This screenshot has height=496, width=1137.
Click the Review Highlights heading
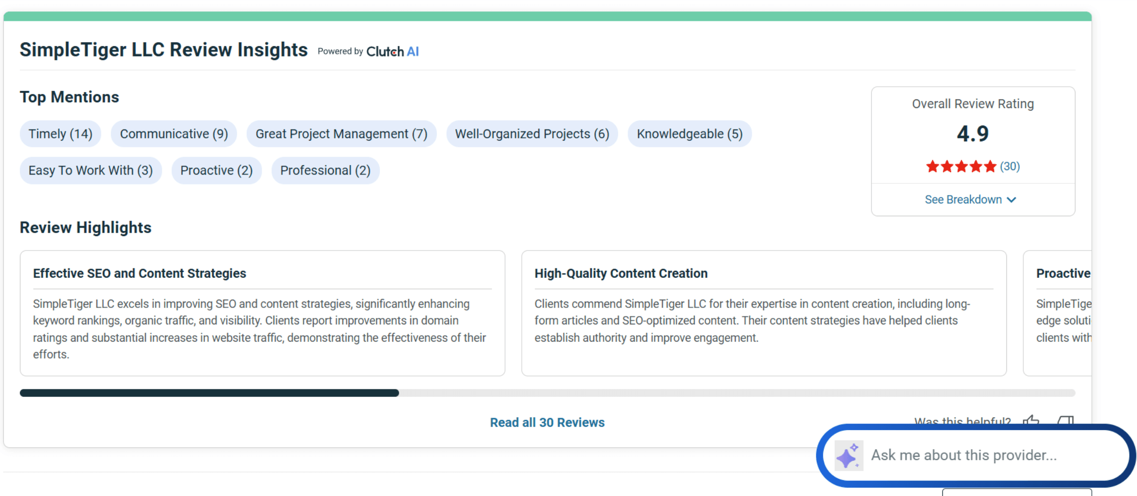pos(85,228)
